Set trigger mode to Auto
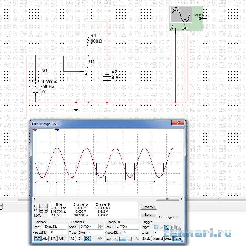Image resolution: width=246 pixels, height=246 pixels. pos(168,239)
